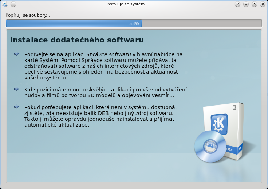
Task: Click the 'Kopírují se soubory...' status label
Action: tap(28, 15)
